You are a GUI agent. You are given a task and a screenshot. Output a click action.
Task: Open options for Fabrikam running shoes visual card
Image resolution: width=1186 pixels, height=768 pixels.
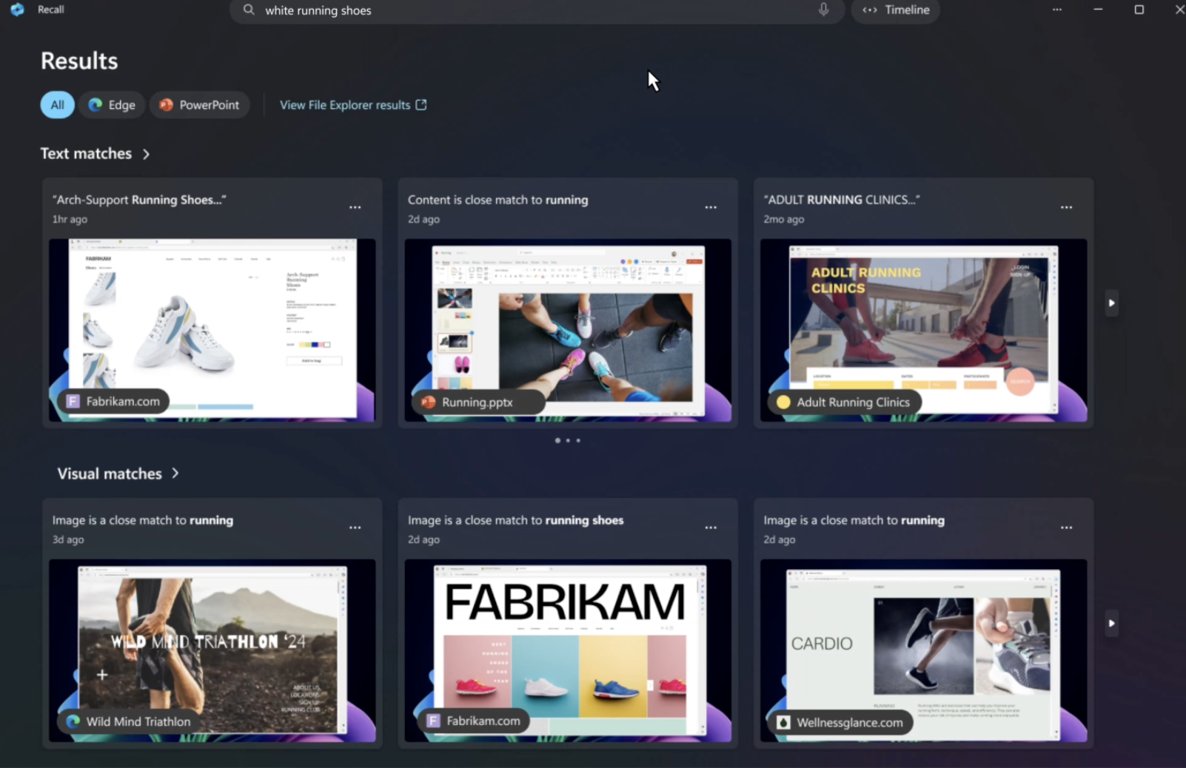coord(711,528)
